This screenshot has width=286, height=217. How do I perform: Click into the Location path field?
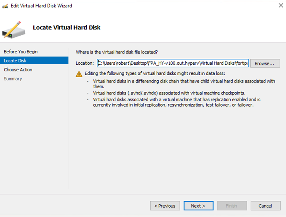click(x=173, y=63)
